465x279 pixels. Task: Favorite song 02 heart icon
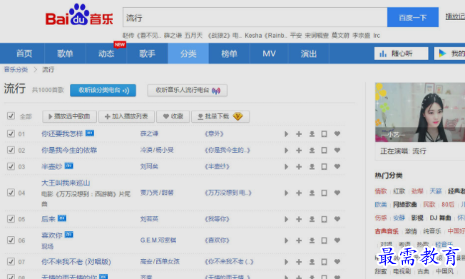click(337, 150)
